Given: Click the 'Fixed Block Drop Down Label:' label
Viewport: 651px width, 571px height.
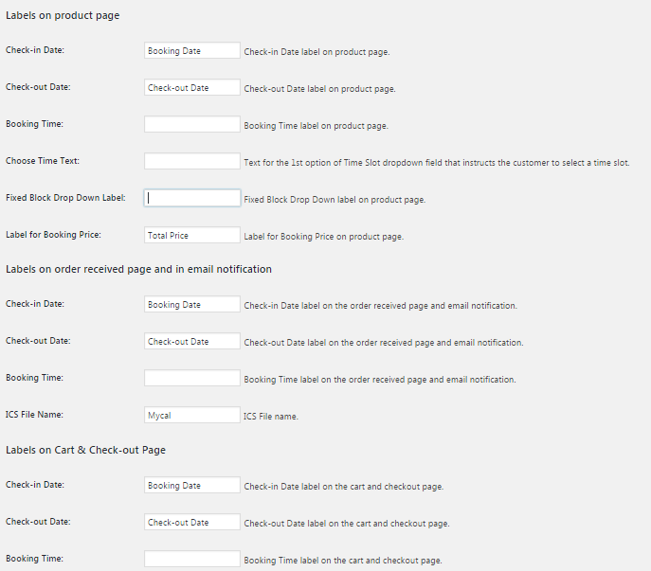Looking at the screenshot, I should click(x=65, y=198).
